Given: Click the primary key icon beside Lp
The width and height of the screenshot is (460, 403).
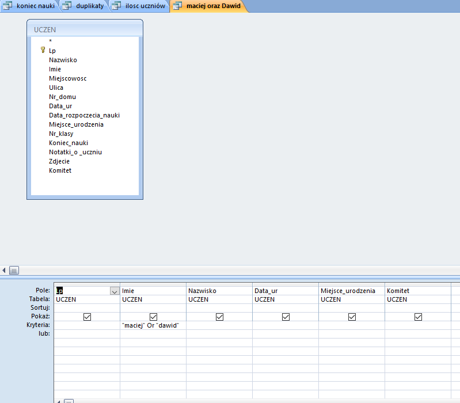Looking at the screenshot, I should click(x=43, y=51).
